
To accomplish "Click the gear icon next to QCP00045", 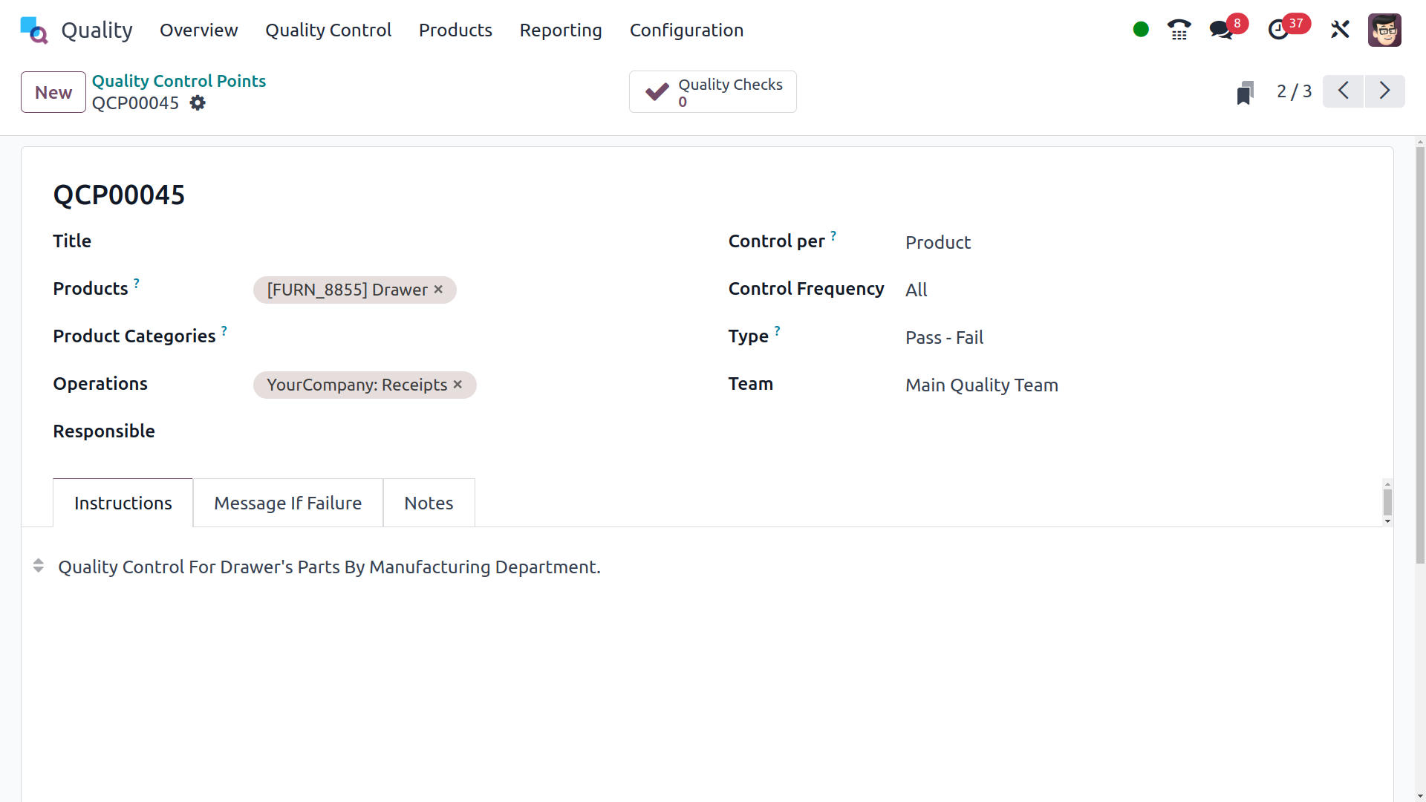I will tap(198, 103).
